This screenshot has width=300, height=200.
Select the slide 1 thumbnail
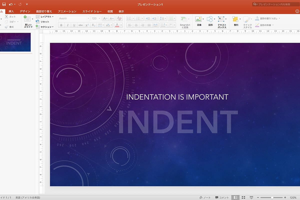pyautogui.click(x=15, y=42)
